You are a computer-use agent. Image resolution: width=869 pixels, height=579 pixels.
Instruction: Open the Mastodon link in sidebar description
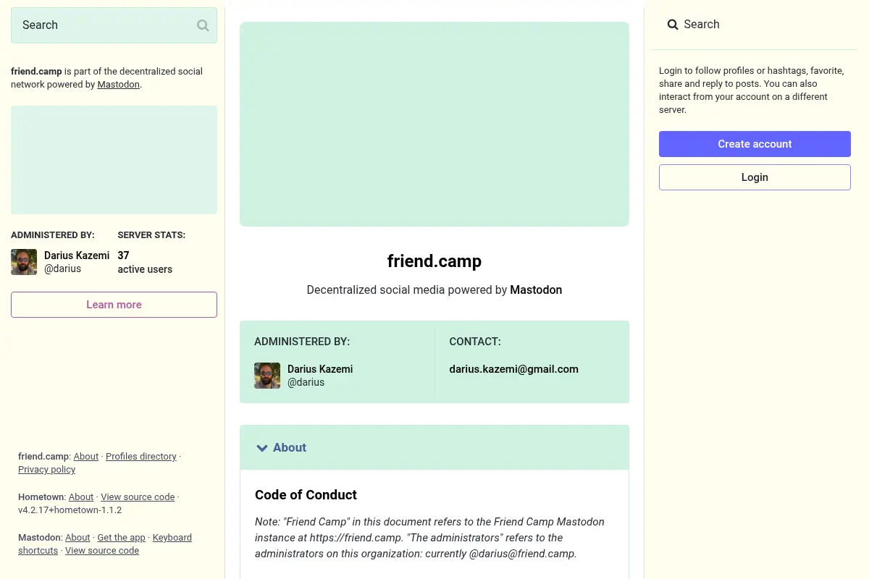(x=118, y=85)
